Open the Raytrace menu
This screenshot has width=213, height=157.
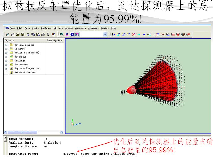(46, 28)
